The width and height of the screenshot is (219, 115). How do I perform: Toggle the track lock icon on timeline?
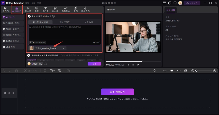(x=5, y=93)
